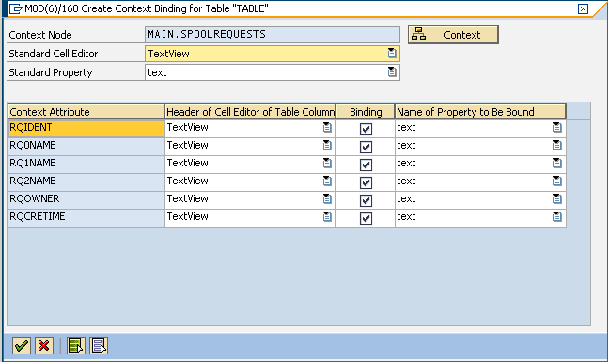Open the Standard Cell Editor dropdown
608x362 pixels.
click(x=392, y=54)
